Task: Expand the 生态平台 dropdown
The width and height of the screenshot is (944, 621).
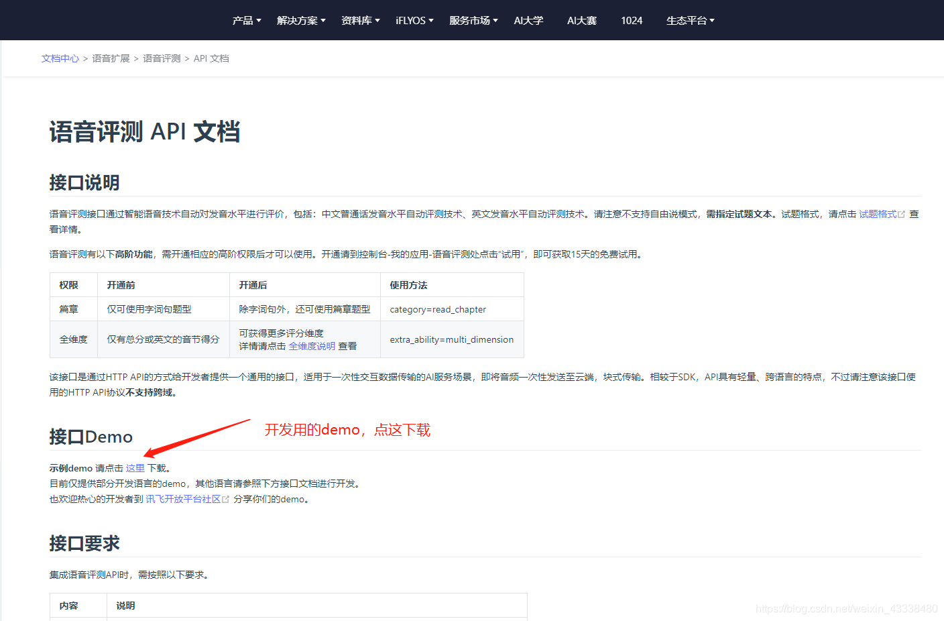Action: pos(687,20)
